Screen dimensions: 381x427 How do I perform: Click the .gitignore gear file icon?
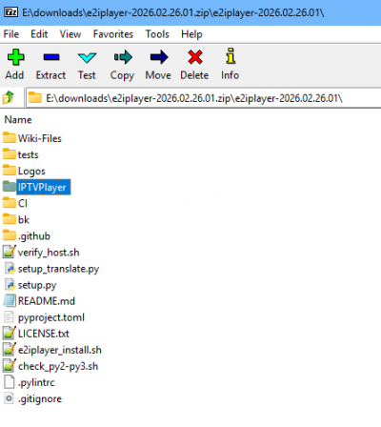(x=9, y=398)
